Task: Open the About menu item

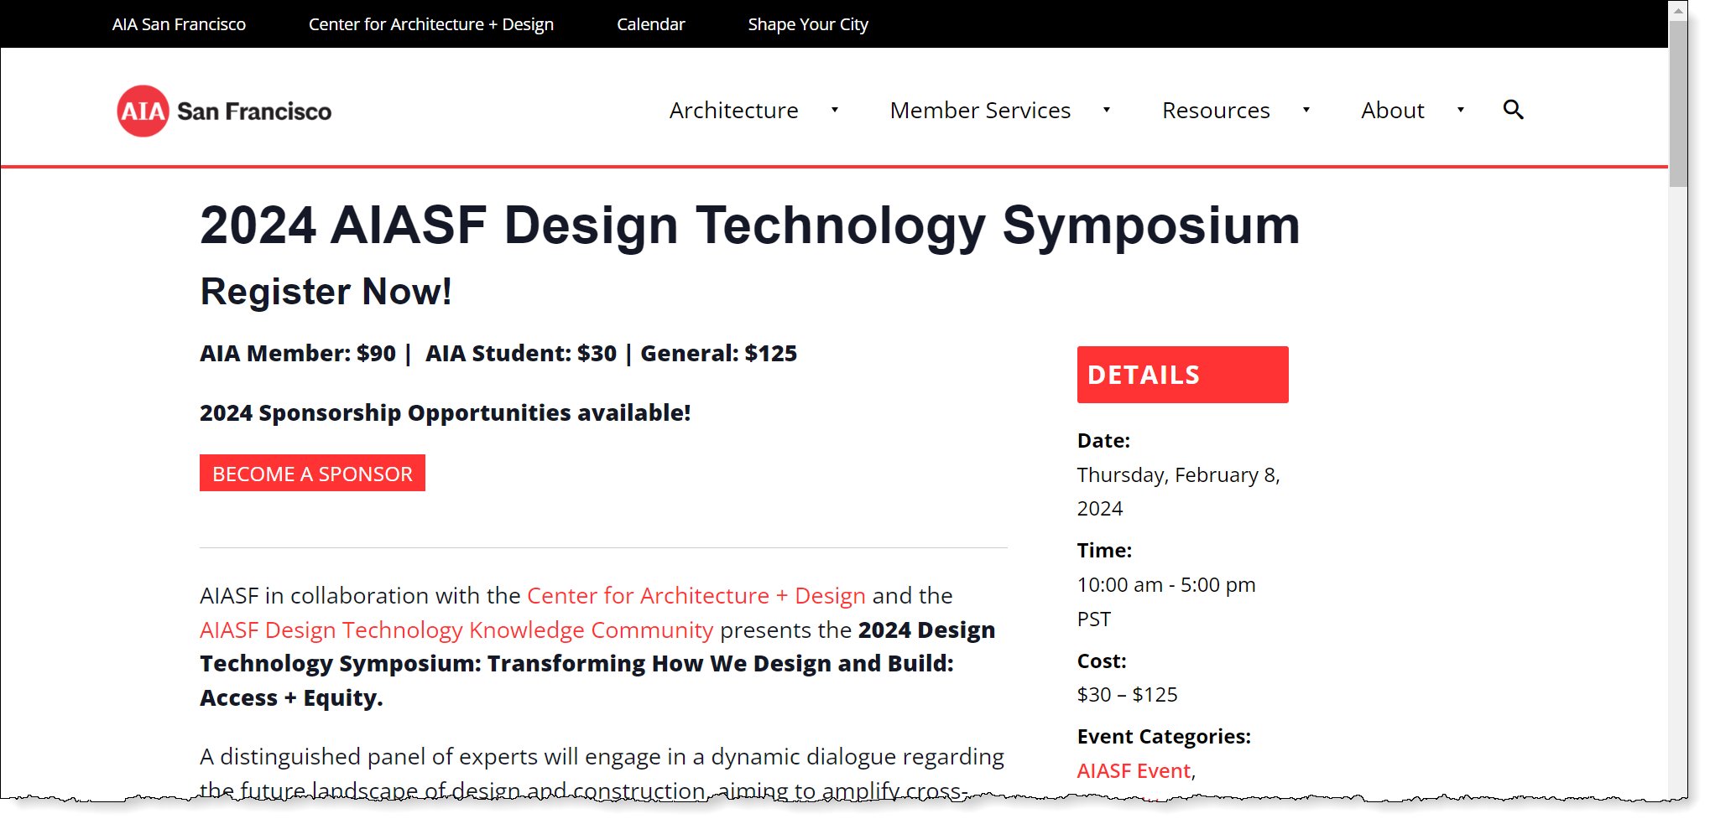Action: click(1392, 111)
